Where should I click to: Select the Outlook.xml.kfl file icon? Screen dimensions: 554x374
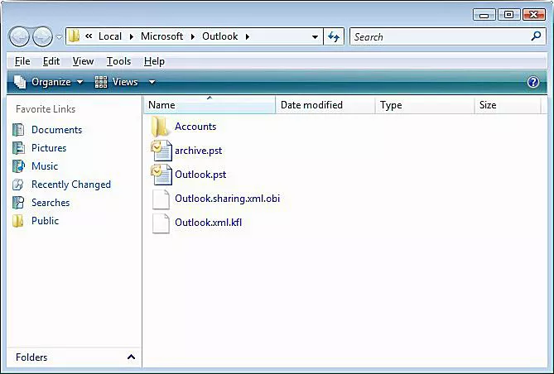tap(161, 223)
